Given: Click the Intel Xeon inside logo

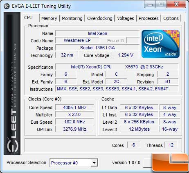Looking at the screenshot, I should pos(160,44).
